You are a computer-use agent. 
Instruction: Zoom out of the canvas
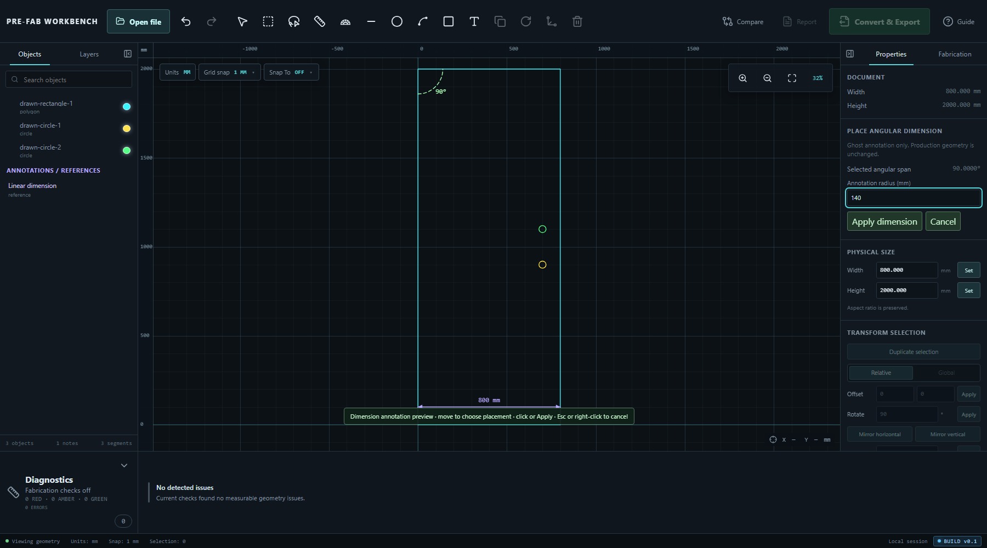click(x=767, y=78)
